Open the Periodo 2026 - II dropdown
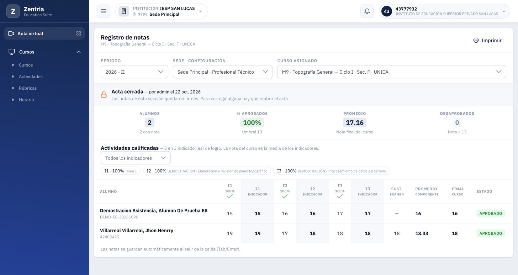Image resolution: width=518 pixels, height=275 pixels. (x=134, y=72)
